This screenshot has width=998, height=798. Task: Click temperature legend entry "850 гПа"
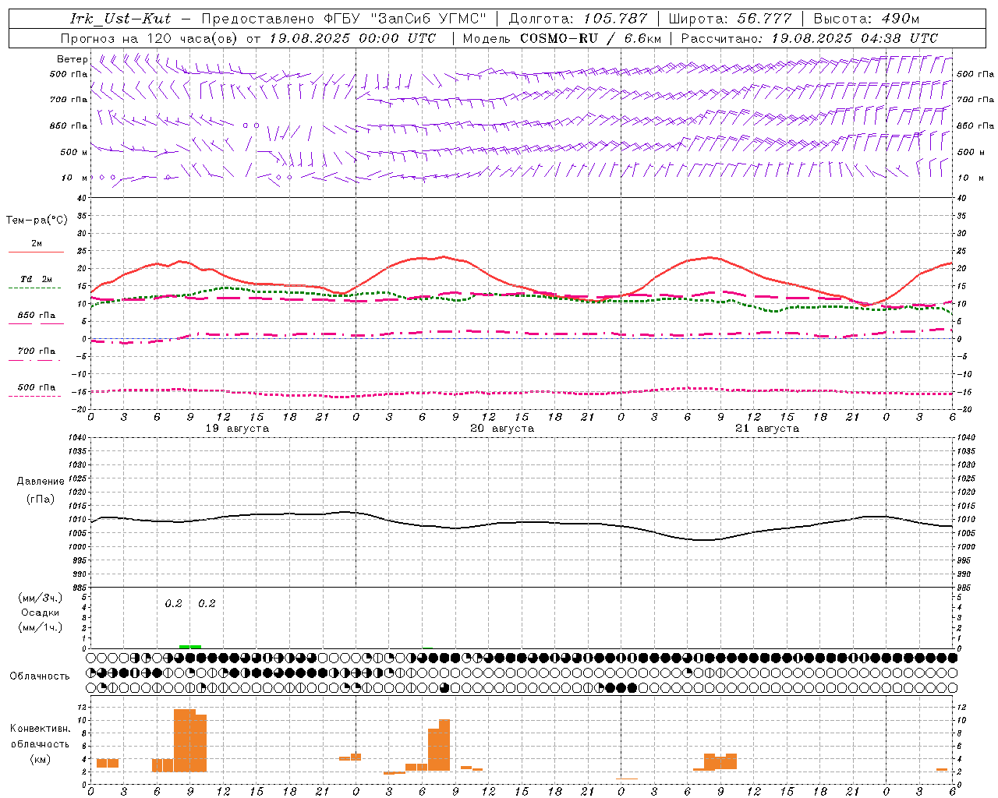tap(37, 316)
